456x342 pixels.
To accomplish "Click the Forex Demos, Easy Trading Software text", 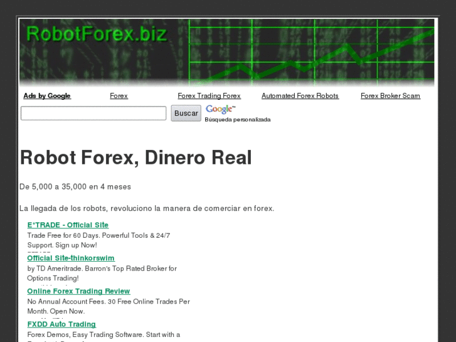I will tap(103, 336).
